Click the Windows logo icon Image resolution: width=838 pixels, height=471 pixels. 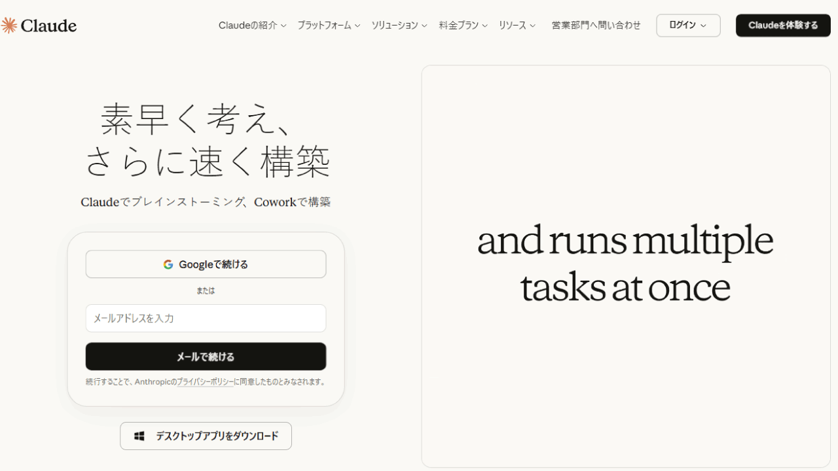[139, 436]
